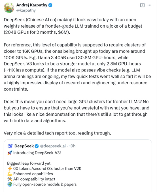Screen dimensions: 157x192
Task: Click the 10h timestamp of quoted post
Action: click(x=72, y=146)
